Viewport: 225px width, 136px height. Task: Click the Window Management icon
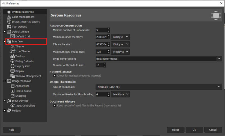[x=12, y=76]
